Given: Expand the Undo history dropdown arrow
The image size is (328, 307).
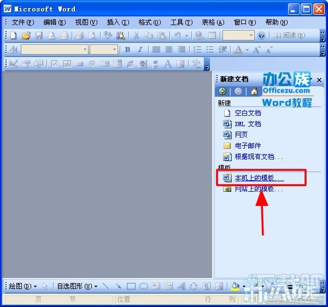Looking at the screenshot, I should tap(186, 36).
